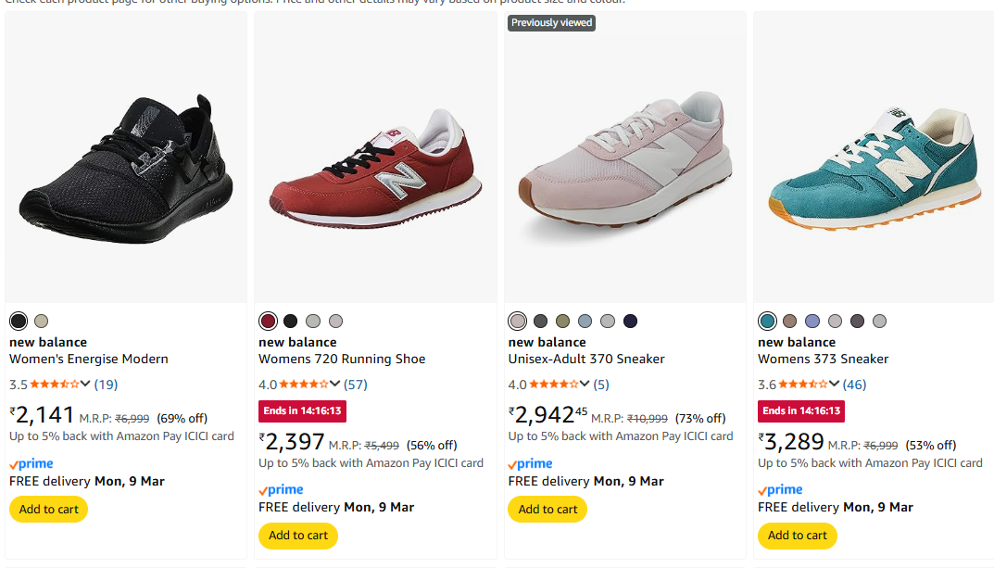Add Womens 720 Running Shoe to cart
Screen dimensions: 994x568
[298, 536]
